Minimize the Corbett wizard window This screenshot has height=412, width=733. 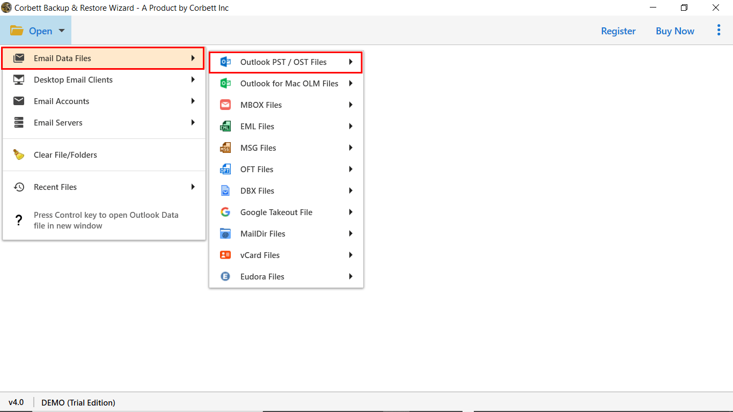(x=653, y=8)
